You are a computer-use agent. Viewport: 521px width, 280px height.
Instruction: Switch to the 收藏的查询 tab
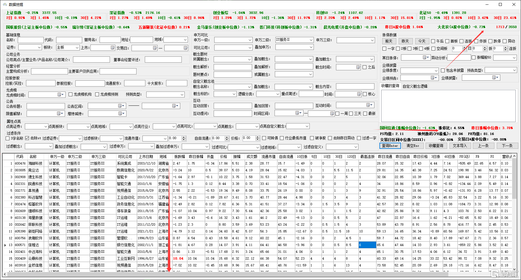[x=390, y=86]
